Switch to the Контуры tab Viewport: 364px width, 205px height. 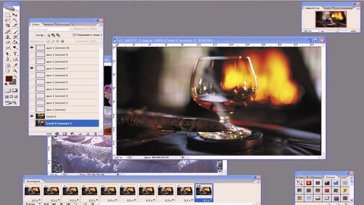(64, 24)
